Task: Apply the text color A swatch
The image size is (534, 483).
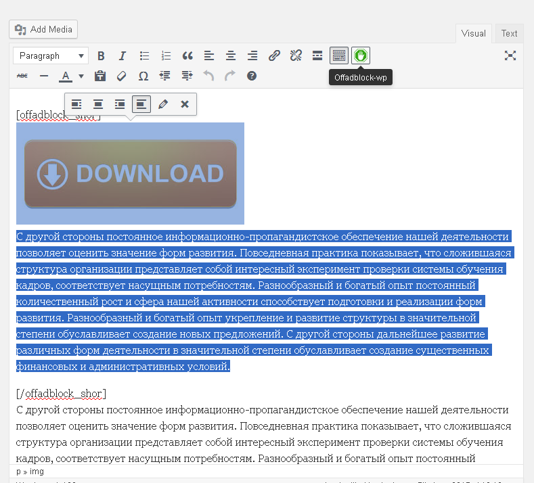Action: point(66,76)
